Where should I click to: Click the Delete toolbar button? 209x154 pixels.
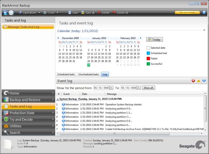[103, 13]
